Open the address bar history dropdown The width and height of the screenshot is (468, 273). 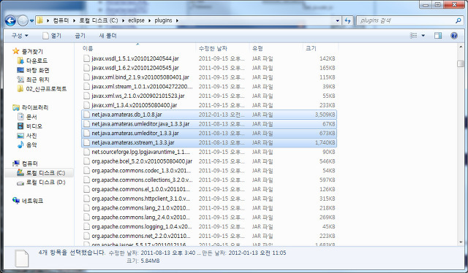[337, 20]
